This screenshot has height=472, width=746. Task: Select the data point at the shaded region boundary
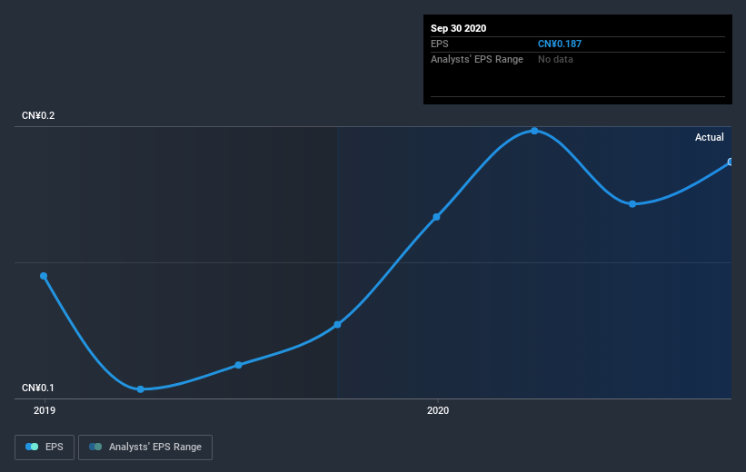click(x=337, y=325)
